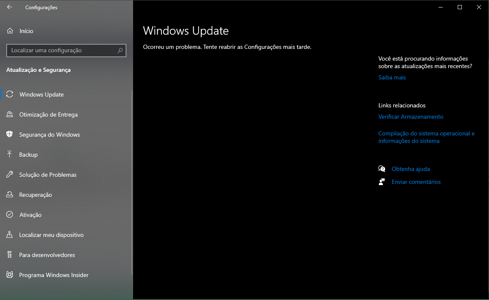Click the magnifier icon in the search box

tap(120, 50)
